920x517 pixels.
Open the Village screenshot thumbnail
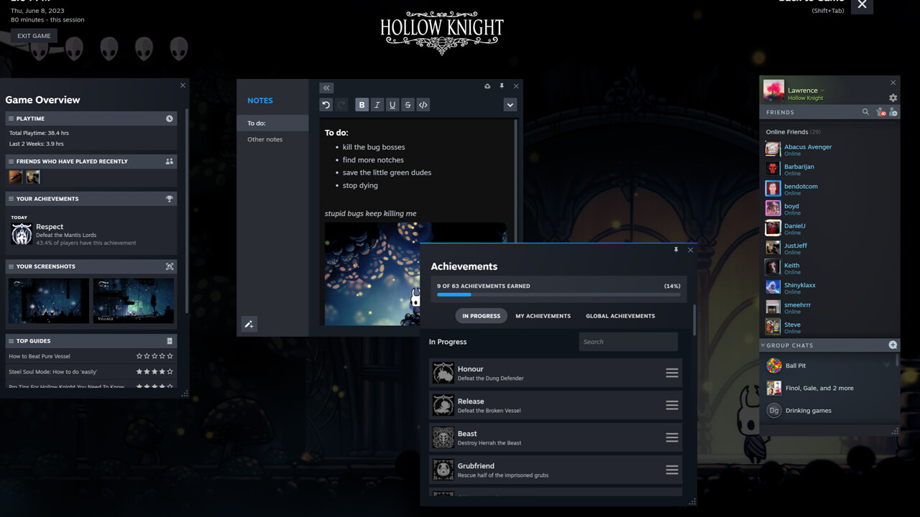pyautogui.click(x=134, y=300)
